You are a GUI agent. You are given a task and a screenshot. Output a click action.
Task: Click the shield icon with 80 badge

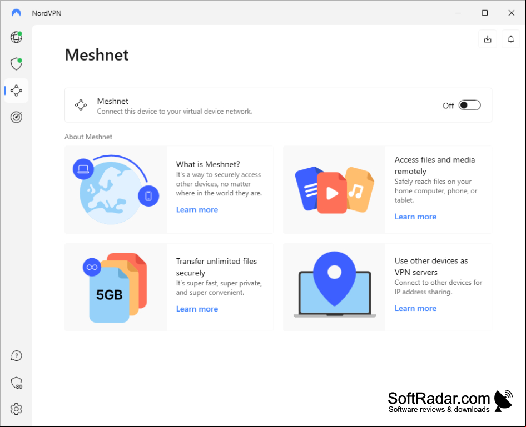(16, 383)
